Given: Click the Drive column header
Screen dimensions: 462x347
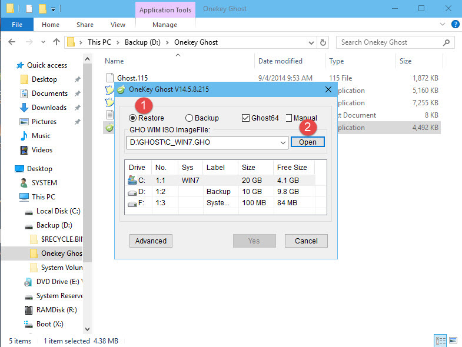Looking at the screenshot, I should click(137, 168).
